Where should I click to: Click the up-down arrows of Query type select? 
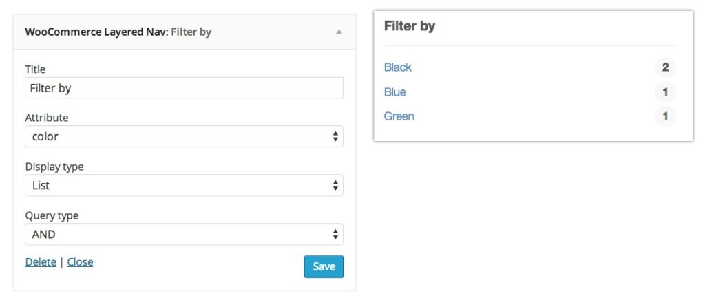point(335,235)
